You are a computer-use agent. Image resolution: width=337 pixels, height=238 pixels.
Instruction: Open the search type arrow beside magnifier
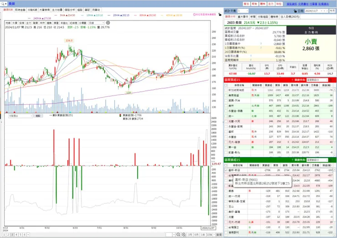tap(6, 4)
